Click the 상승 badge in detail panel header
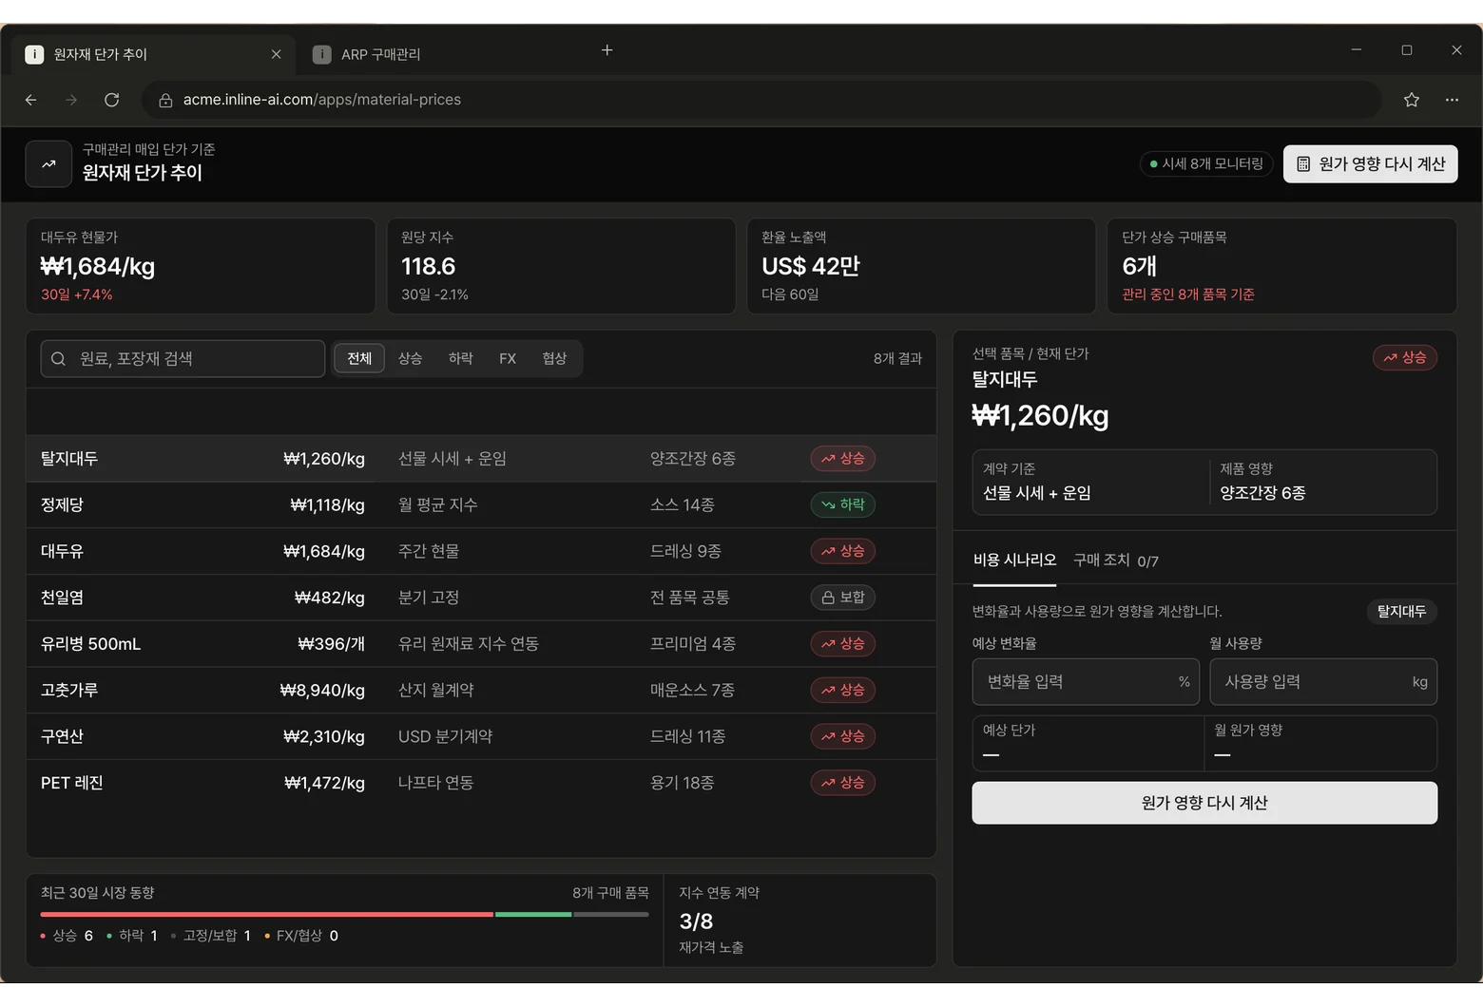 coord(1405,357)
